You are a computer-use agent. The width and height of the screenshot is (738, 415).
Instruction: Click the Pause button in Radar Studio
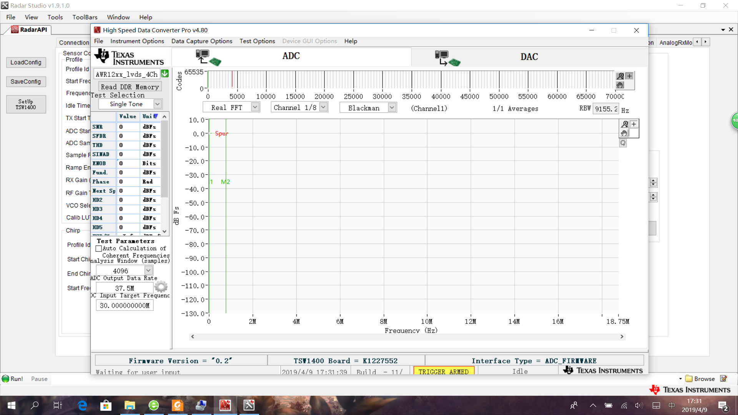coord(39,379)
